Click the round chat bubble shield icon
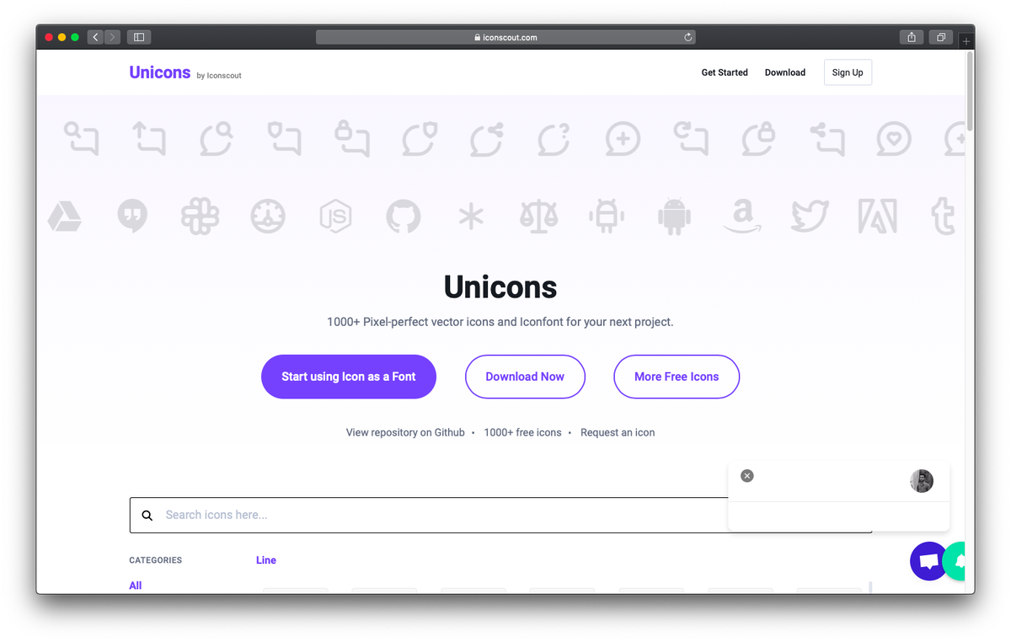 pyautogui.click(x=420, y=139)
